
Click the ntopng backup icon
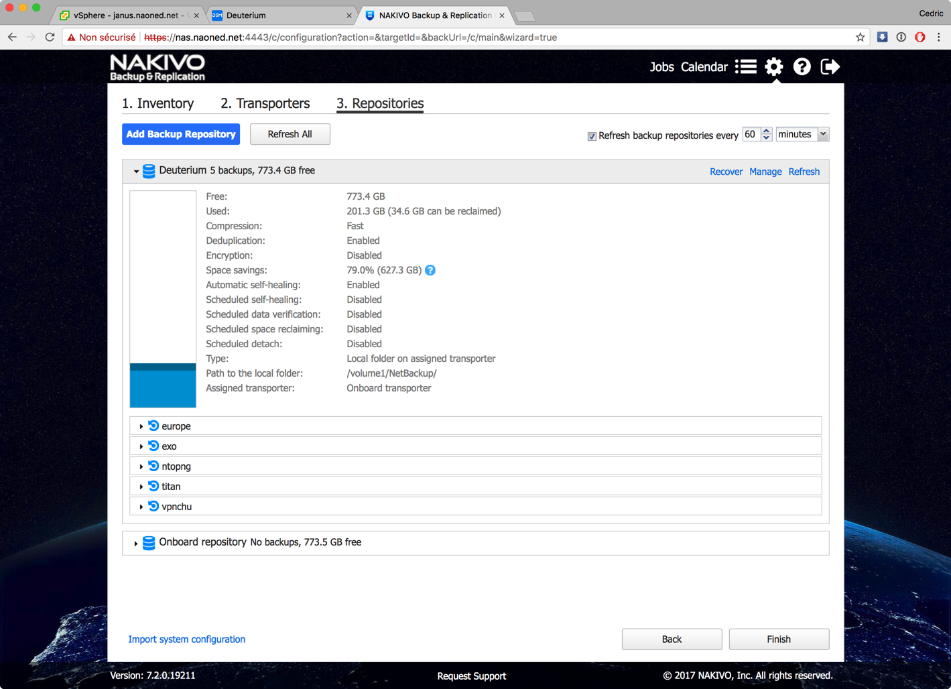pos(153,466)
